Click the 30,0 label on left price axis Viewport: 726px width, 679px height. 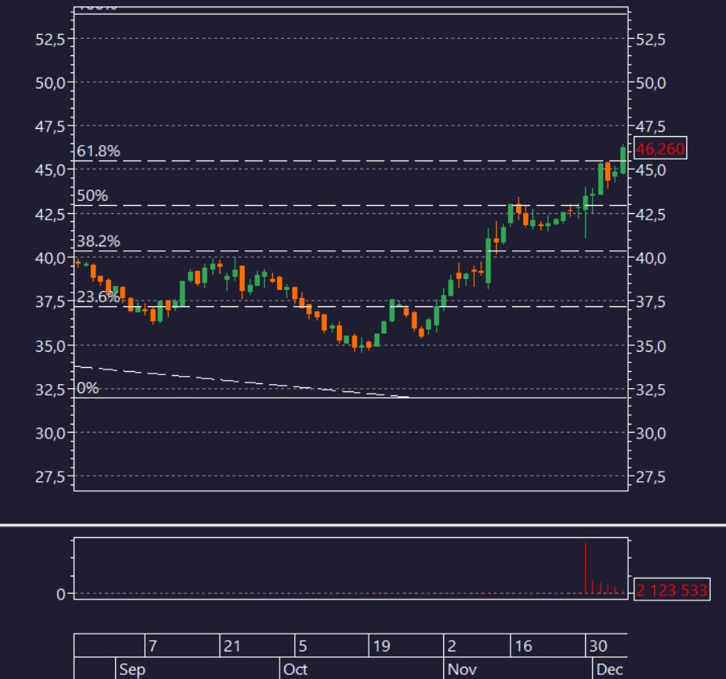click(x=50, y=433)
